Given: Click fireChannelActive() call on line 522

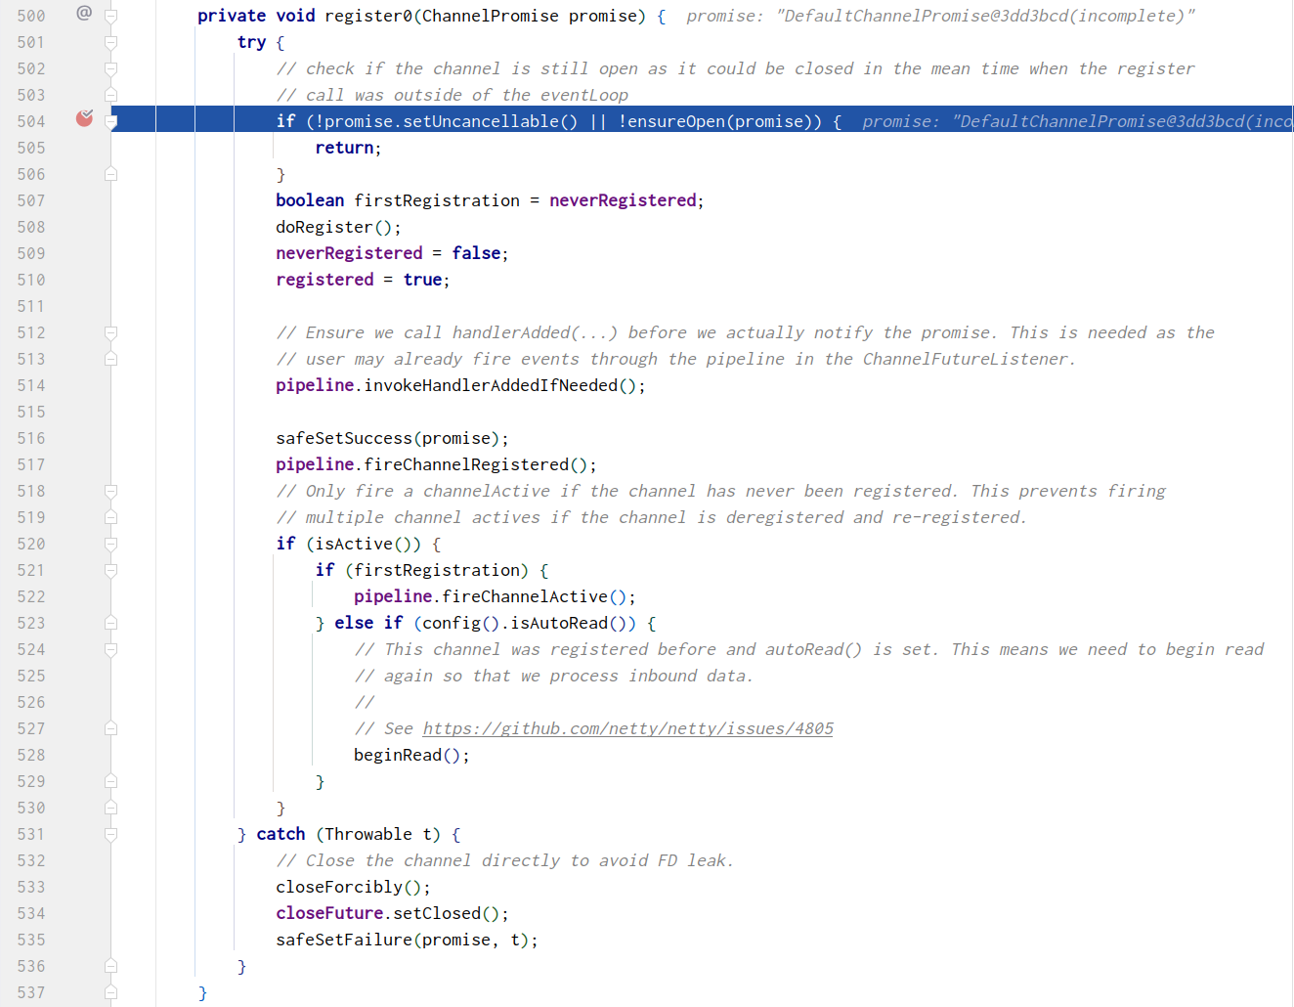Looking at the screenshot, I should (535, 596).
